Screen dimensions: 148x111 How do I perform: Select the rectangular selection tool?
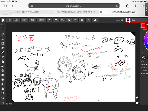(x=2, y=30)
